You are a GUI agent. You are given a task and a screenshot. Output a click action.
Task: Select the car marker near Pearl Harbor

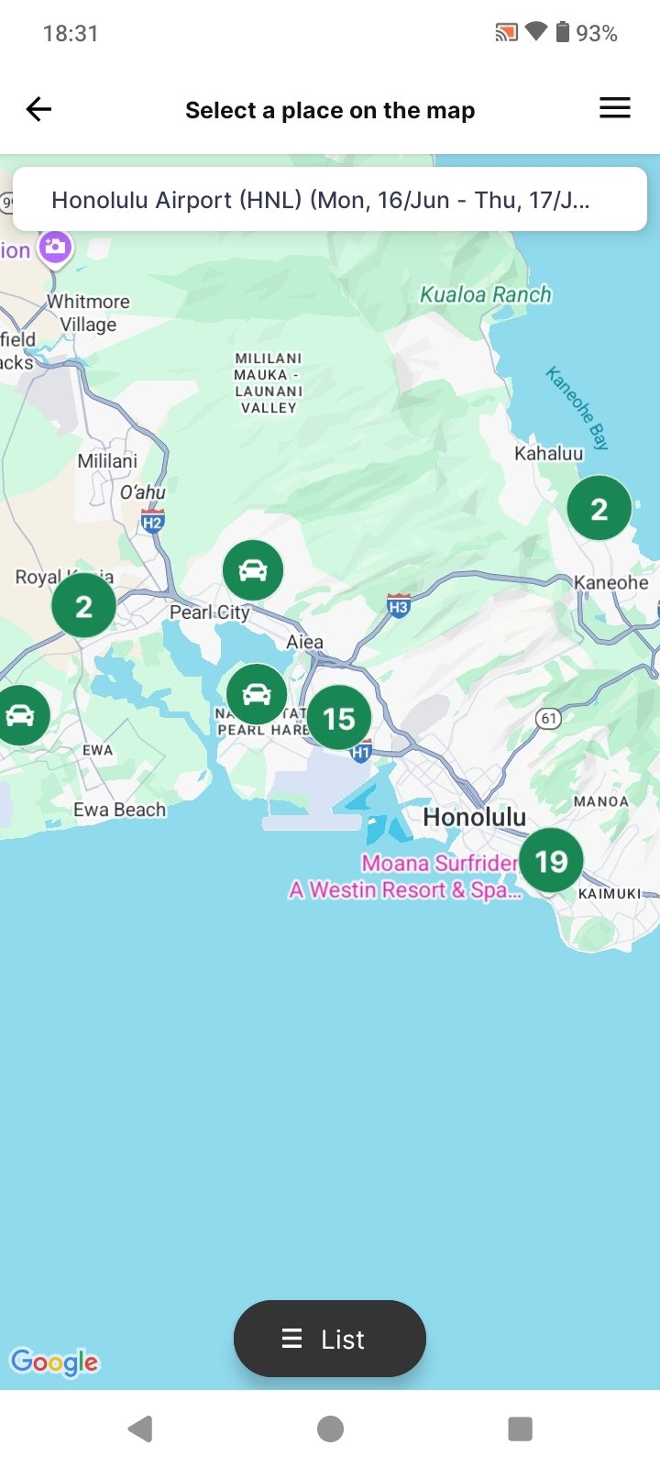(x=257, y=695)
